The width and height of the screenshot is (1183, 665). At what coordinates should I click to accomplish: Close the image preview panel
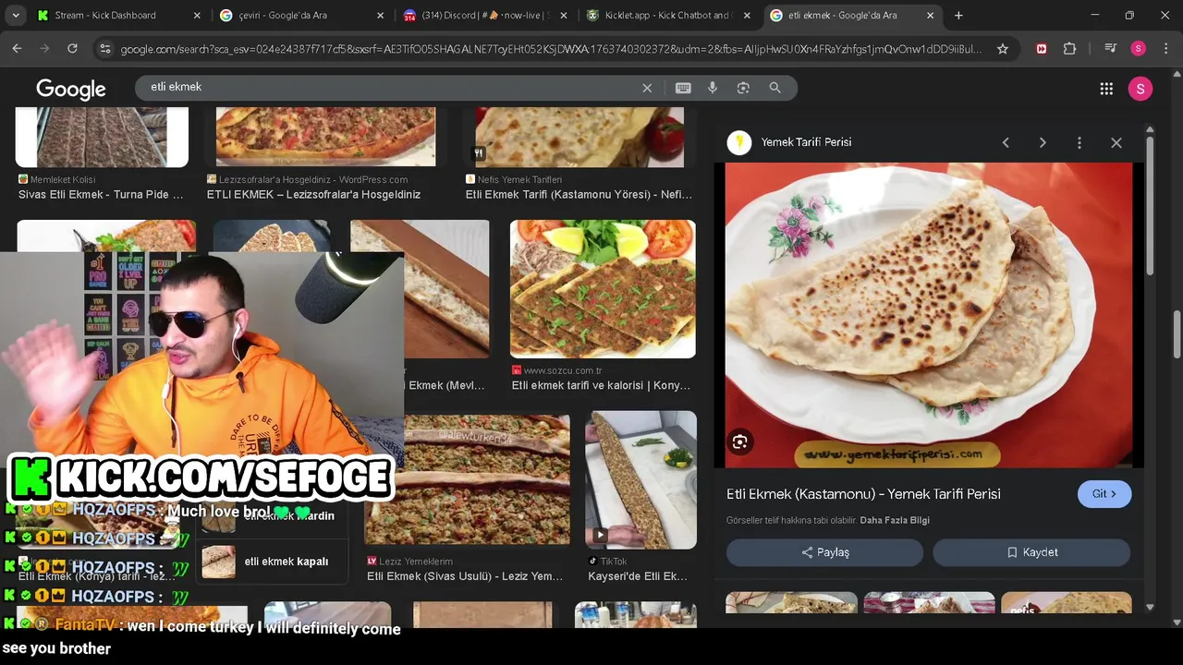tap(1116, 142)
